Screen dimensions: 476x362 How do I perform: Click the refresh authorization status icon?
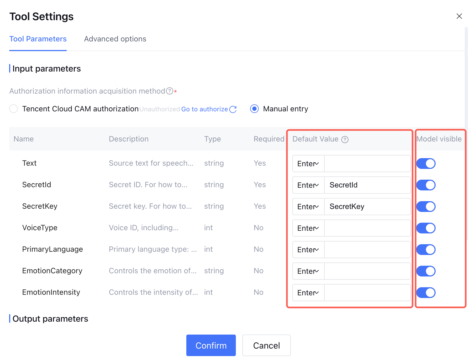(233, 109)
